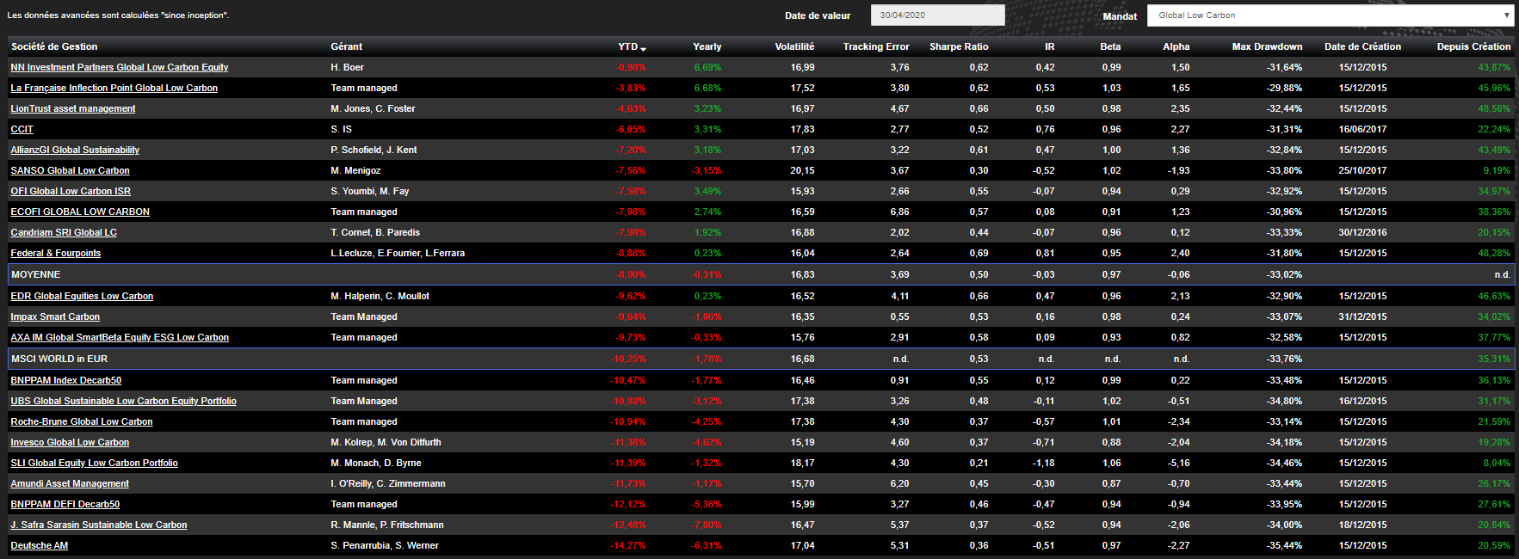Click Alpha value -5,16 for SLI Global
The image size is (1519, 559).
[1179, 463]
